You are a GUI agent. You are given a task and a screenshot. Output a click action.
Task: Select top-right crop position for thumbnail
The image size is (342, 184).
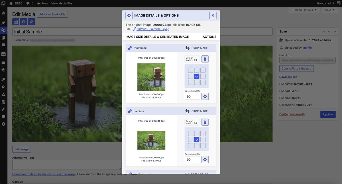coord(202,70)
